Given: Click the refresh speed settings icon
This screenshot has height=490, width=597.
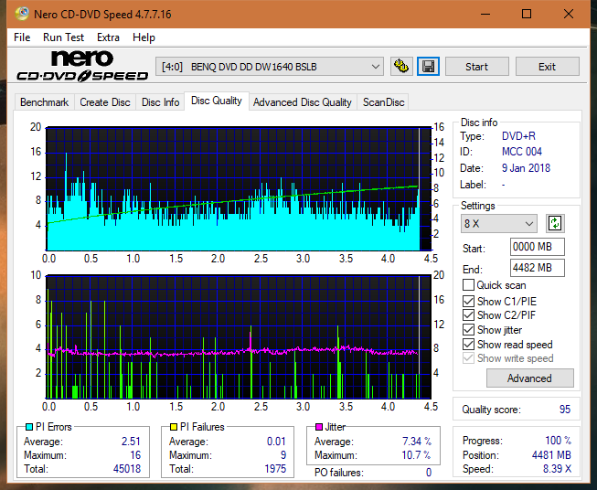Looking at the screenshot, I should (x=555, y=223).
